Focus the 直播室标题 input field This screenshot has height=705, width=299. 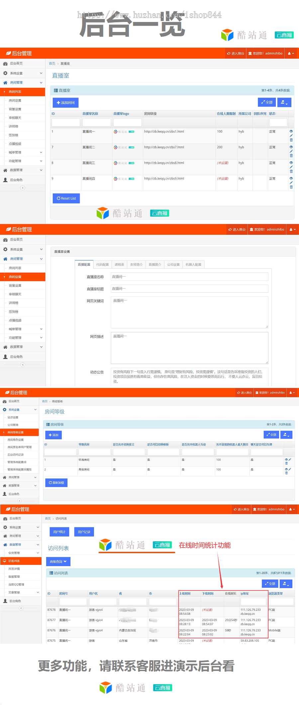[189, 289]
